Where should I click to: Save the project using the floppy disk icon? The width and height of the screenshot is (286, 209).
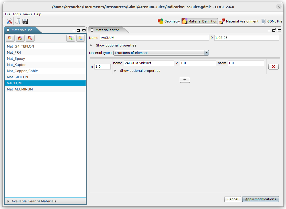click(25, 21)
